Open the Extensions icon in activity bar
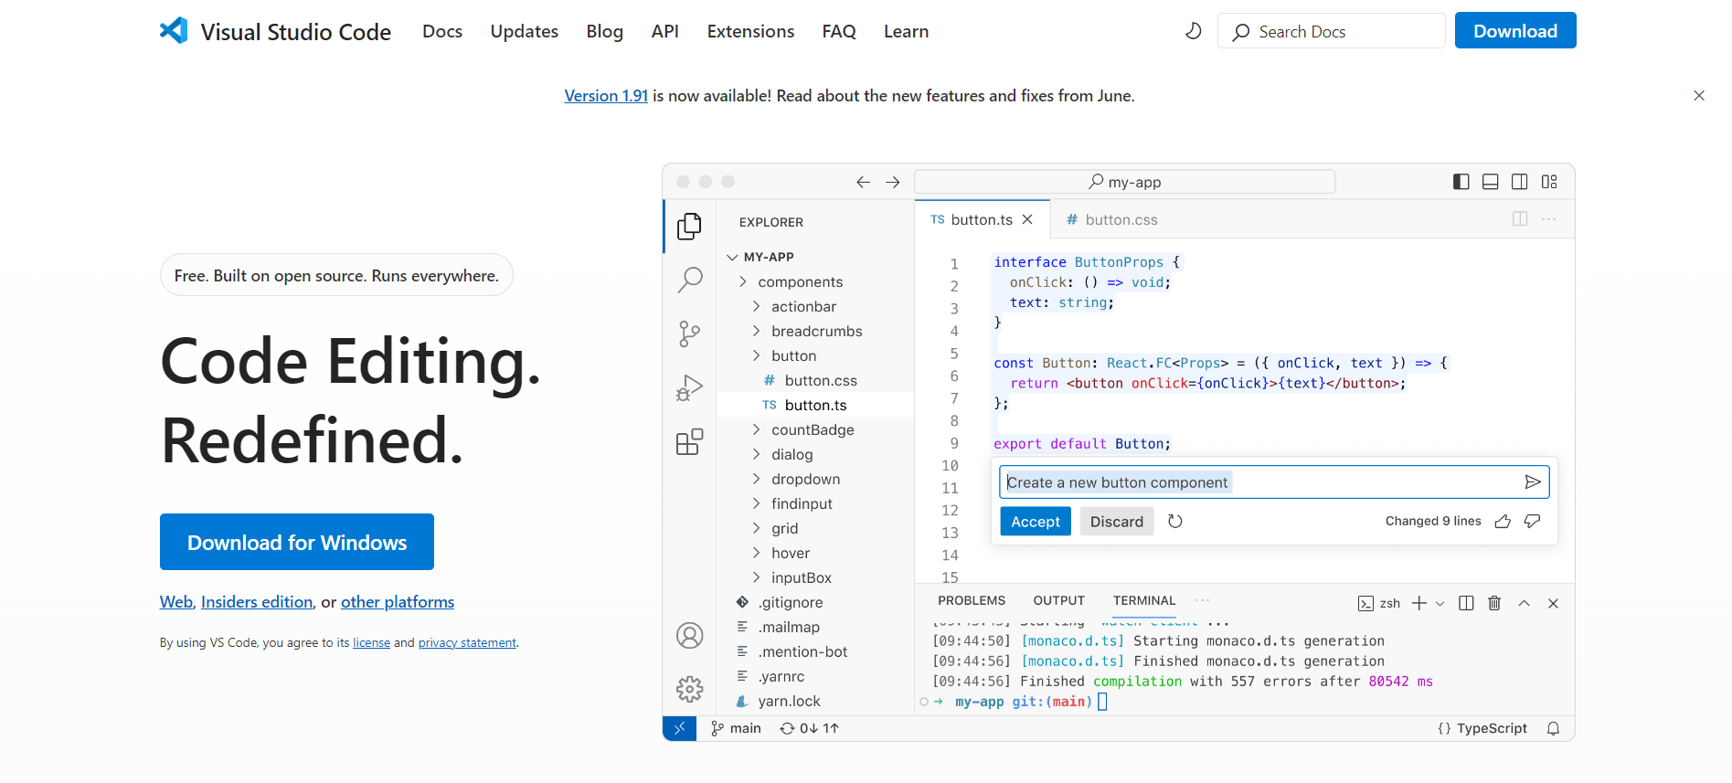 click(x=690, y=442)
